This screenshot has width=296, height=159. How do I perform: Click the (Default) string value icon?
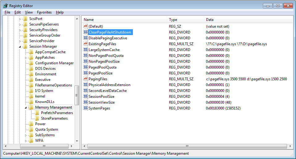click(x=86, y=26)
